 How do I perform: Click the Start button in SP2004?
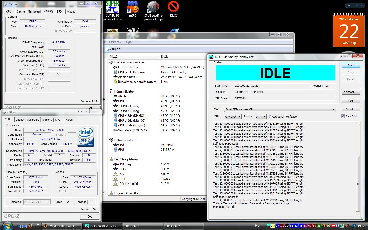[x=351, y=65]
